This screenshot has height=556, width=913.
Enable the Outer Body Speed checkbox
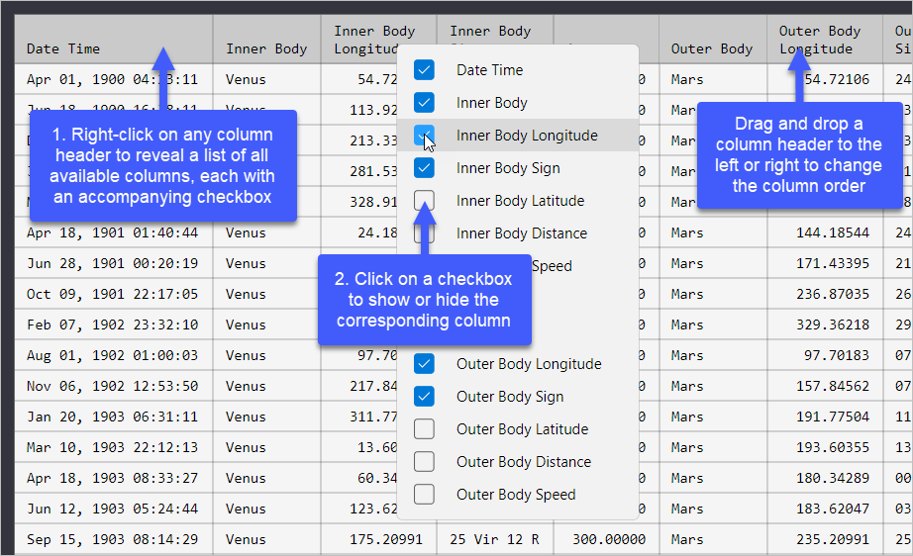[x=424, y=495]
